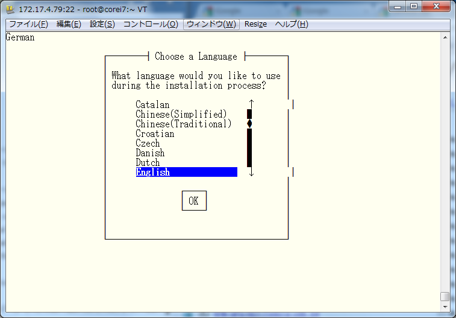Pick Danish from the language list

point(150,153)
